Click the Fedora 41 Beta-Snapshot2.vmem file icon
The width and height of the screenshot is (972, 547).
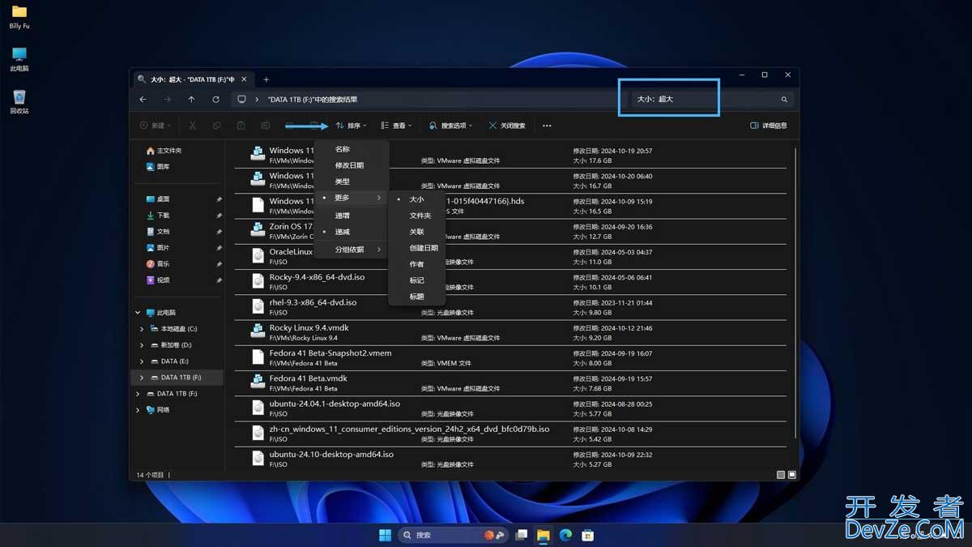click(258, 357)
